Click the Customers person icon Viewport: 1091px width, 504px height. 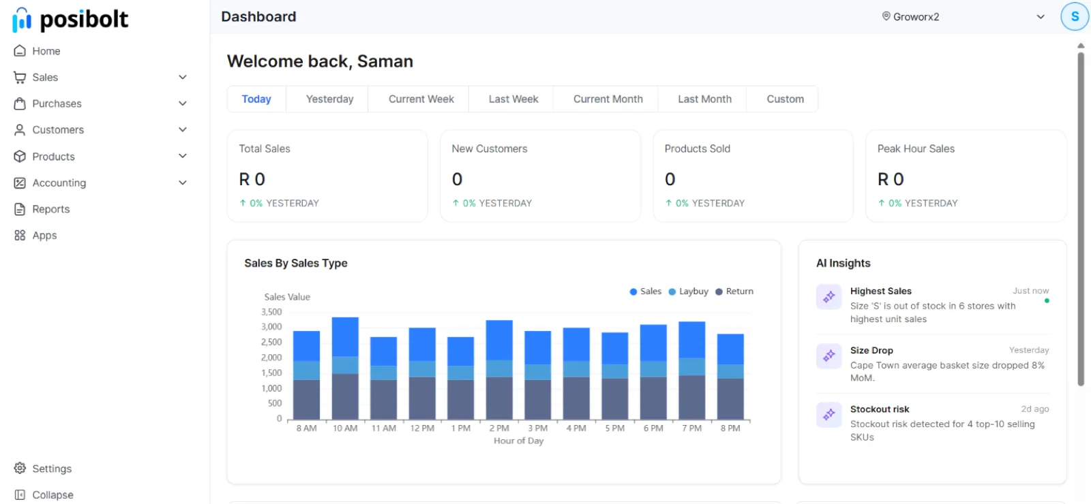(x=20, y=130)
